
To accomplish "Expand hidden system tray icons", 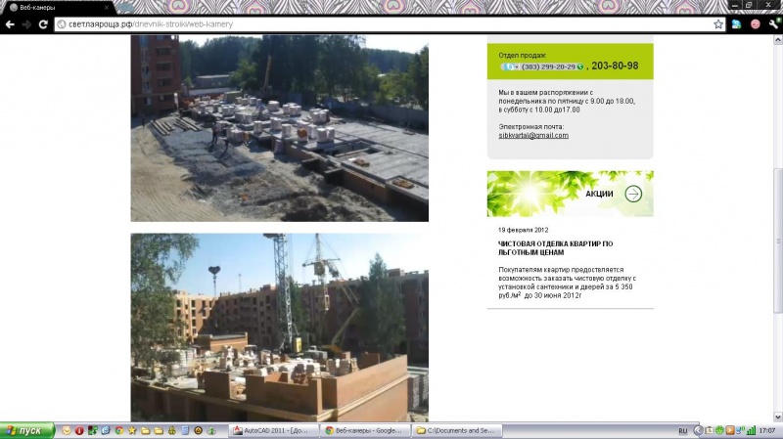I will [x=698, y=430].
